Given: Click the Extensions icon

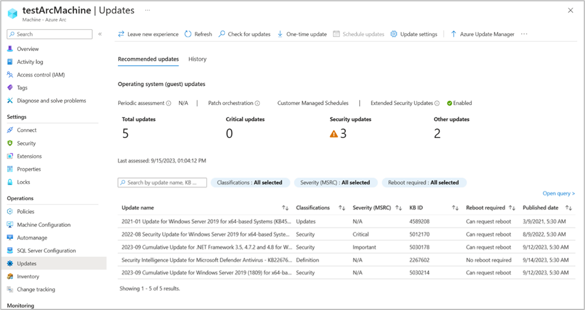Looking at the screenshot, I should [x=10, y=156].
